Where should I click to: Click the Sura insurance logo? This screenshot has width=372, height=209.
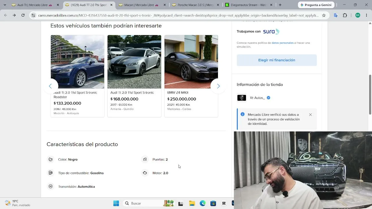click(x=271, y=32)
